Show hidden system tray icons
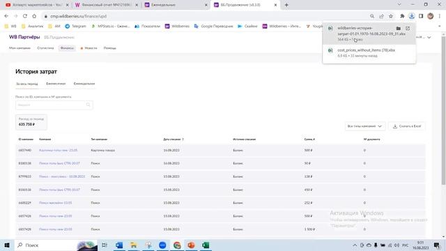446x251 pixels. click(x=355, y=245)
